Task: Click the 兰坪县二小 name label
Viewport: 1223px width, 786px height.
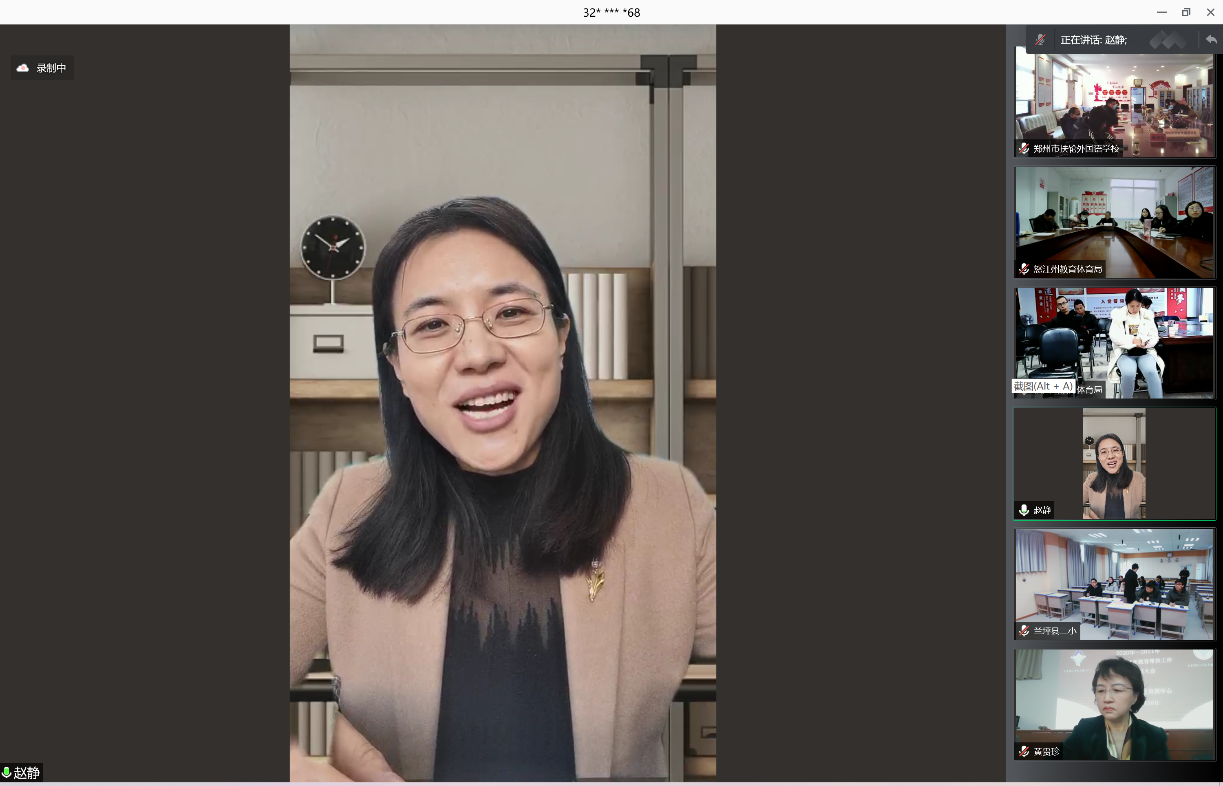Action: pyautogui.click(x=1055, y=630)
